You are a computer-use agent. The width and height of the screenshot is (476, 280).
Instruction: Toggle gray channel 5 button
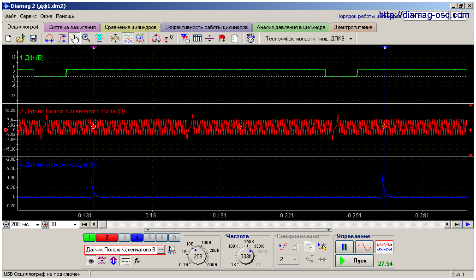click(x=149, y=238)
